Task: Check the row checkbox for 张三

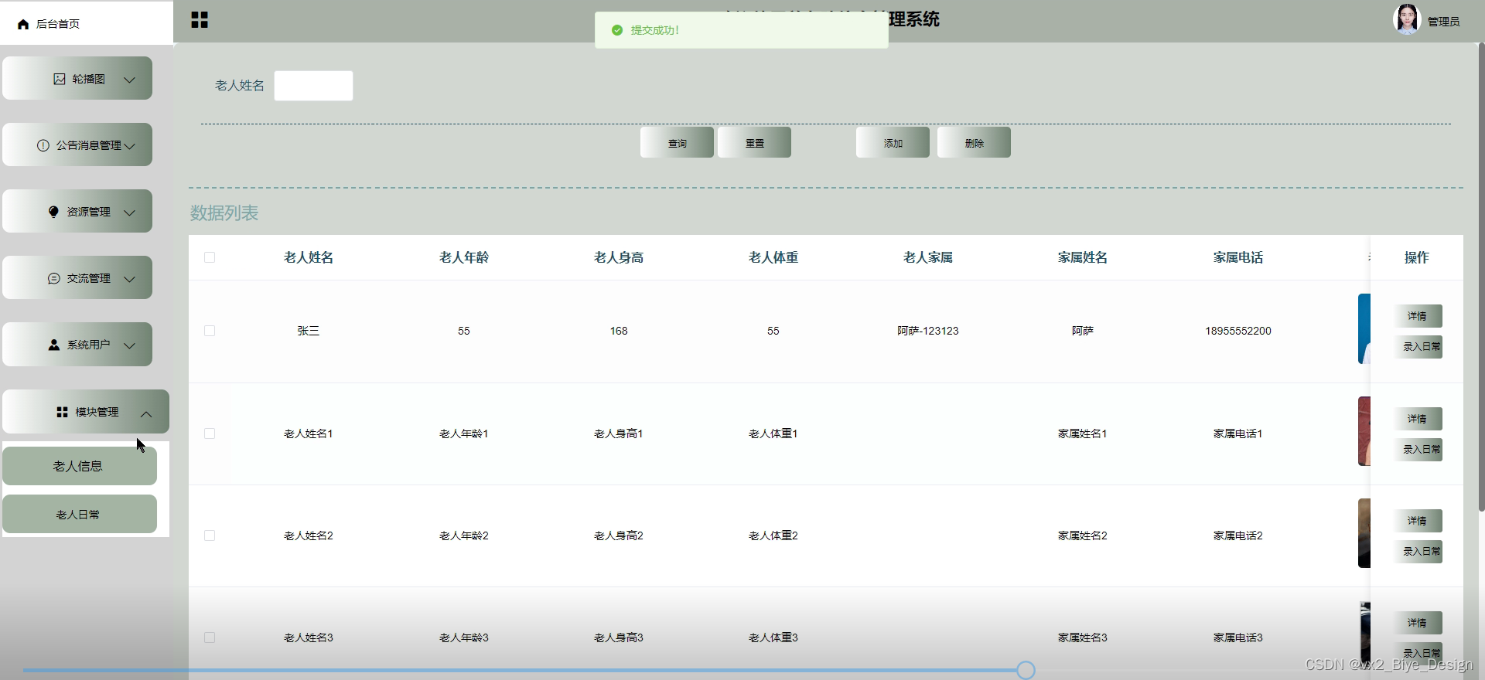Action: pyautogui.click(x=210, y=331)
